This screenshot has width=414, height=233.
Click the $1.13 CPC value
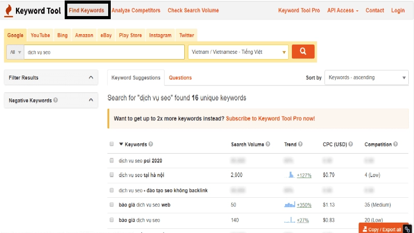click(329, 205)
